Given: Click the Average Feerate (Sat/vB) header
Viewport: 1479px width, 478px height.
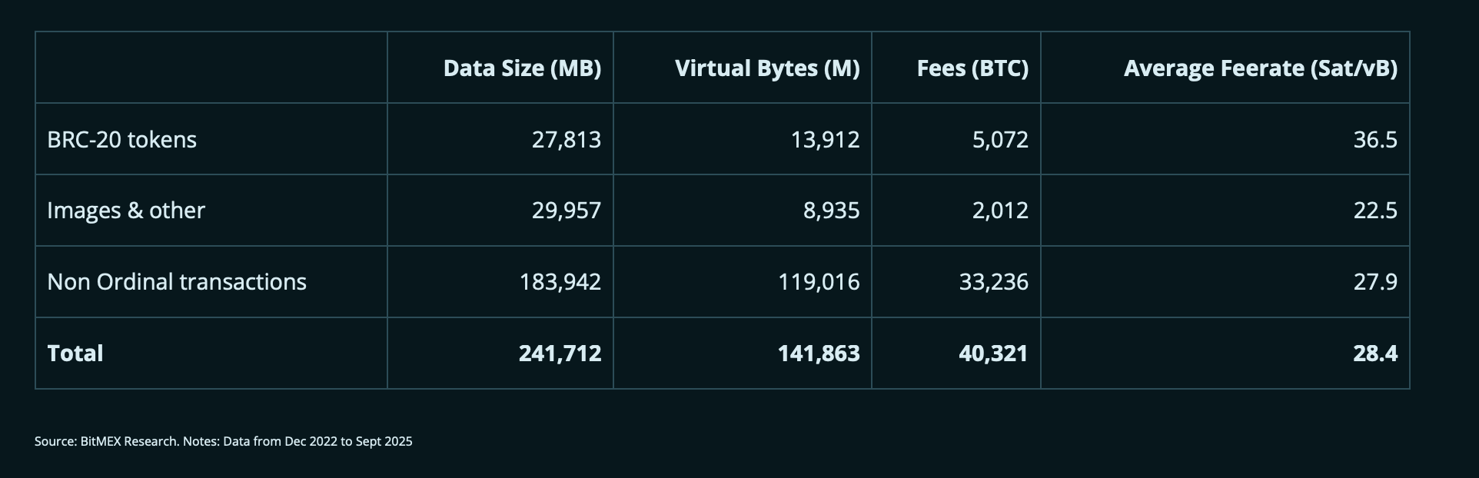Looking at the screenshot, I should coord(1260,68).
